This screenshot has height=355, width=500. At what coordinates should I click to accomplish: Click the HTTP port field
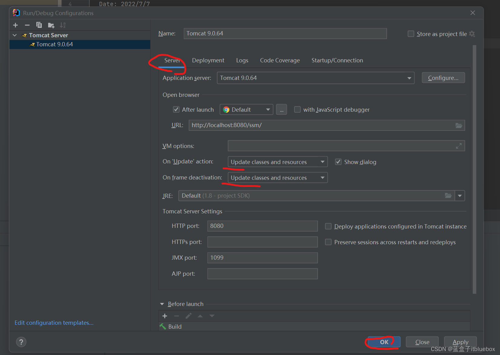(x=262, y=226)
